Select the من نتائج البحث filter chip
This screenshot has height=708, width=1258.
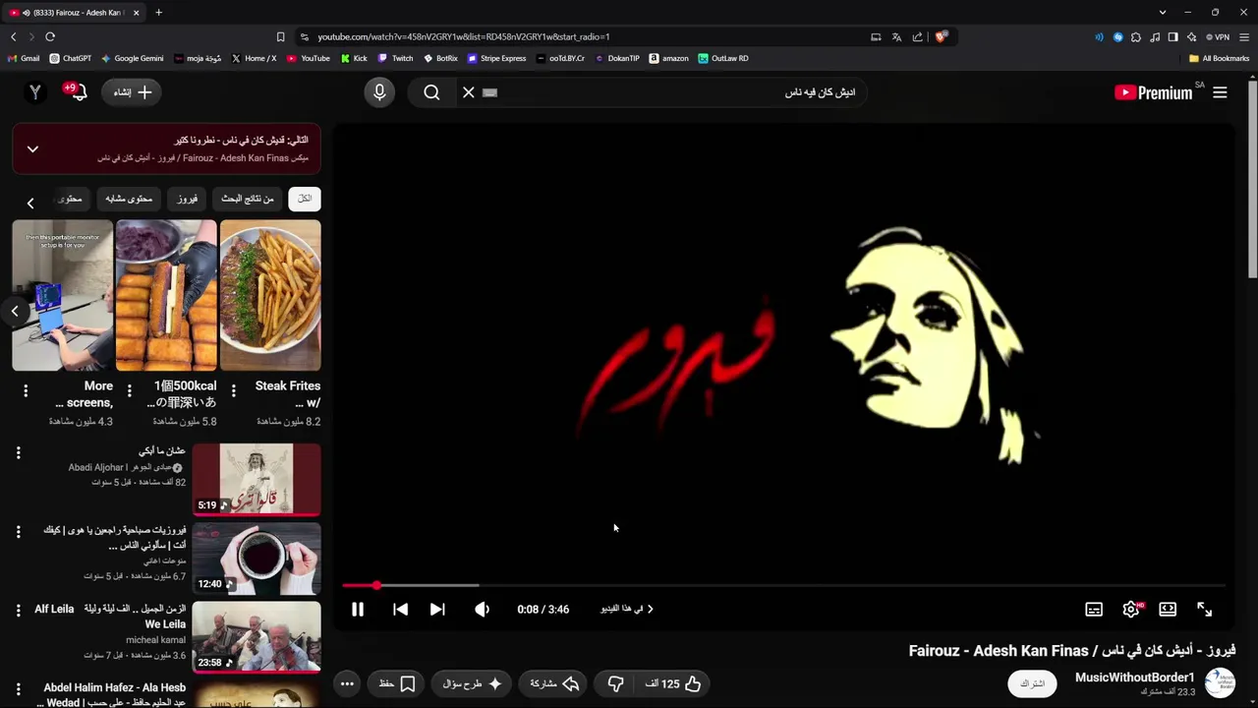coord(248,199)
